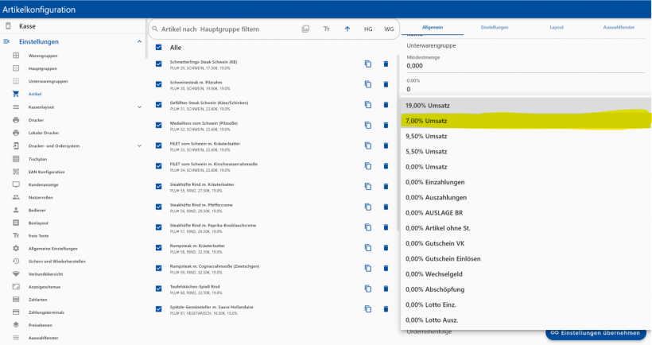This screenshot has width=652, height=345.
Task: Open the Tischplan table grid icon
Action: tap(16, 159)
